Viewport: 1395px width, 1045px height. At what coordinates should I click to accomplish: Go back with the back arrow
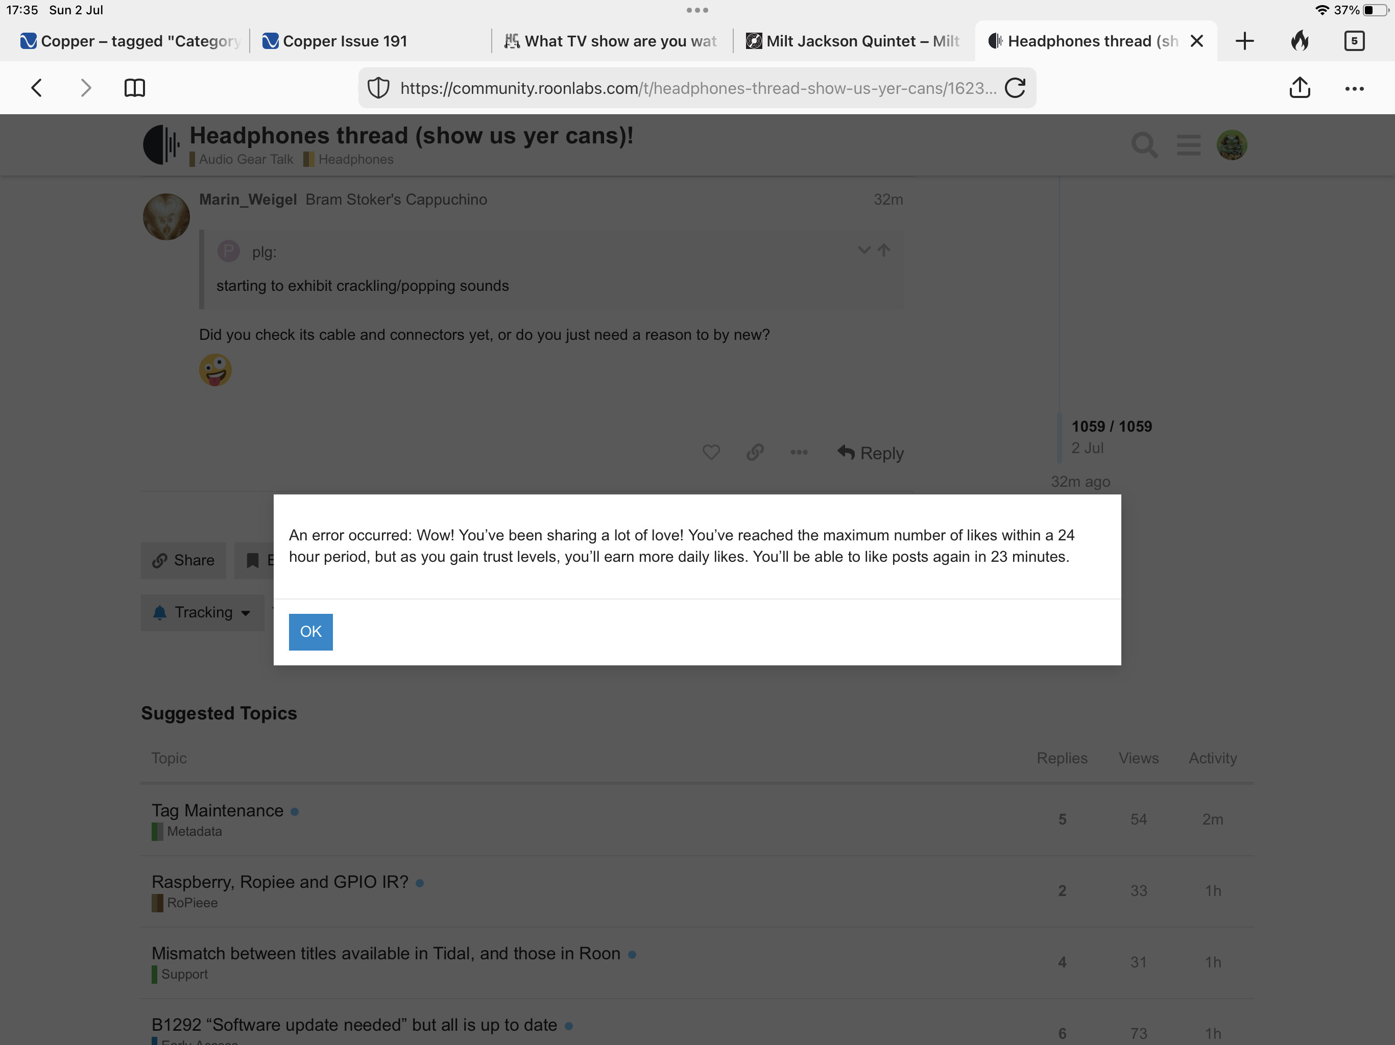[x=37, y=88]
